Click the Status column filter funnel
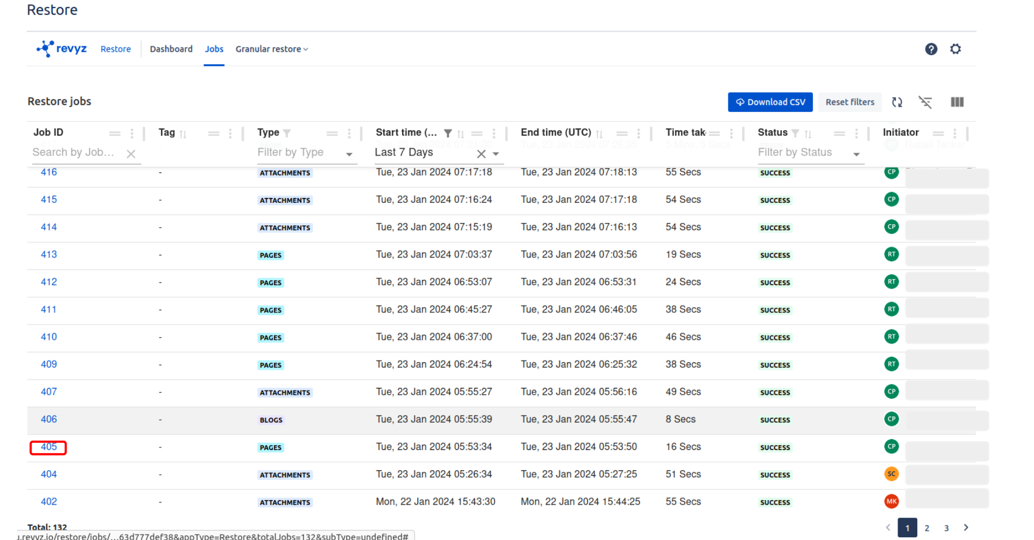Viewport: 1034px width, 540px height. click(795, 133)
